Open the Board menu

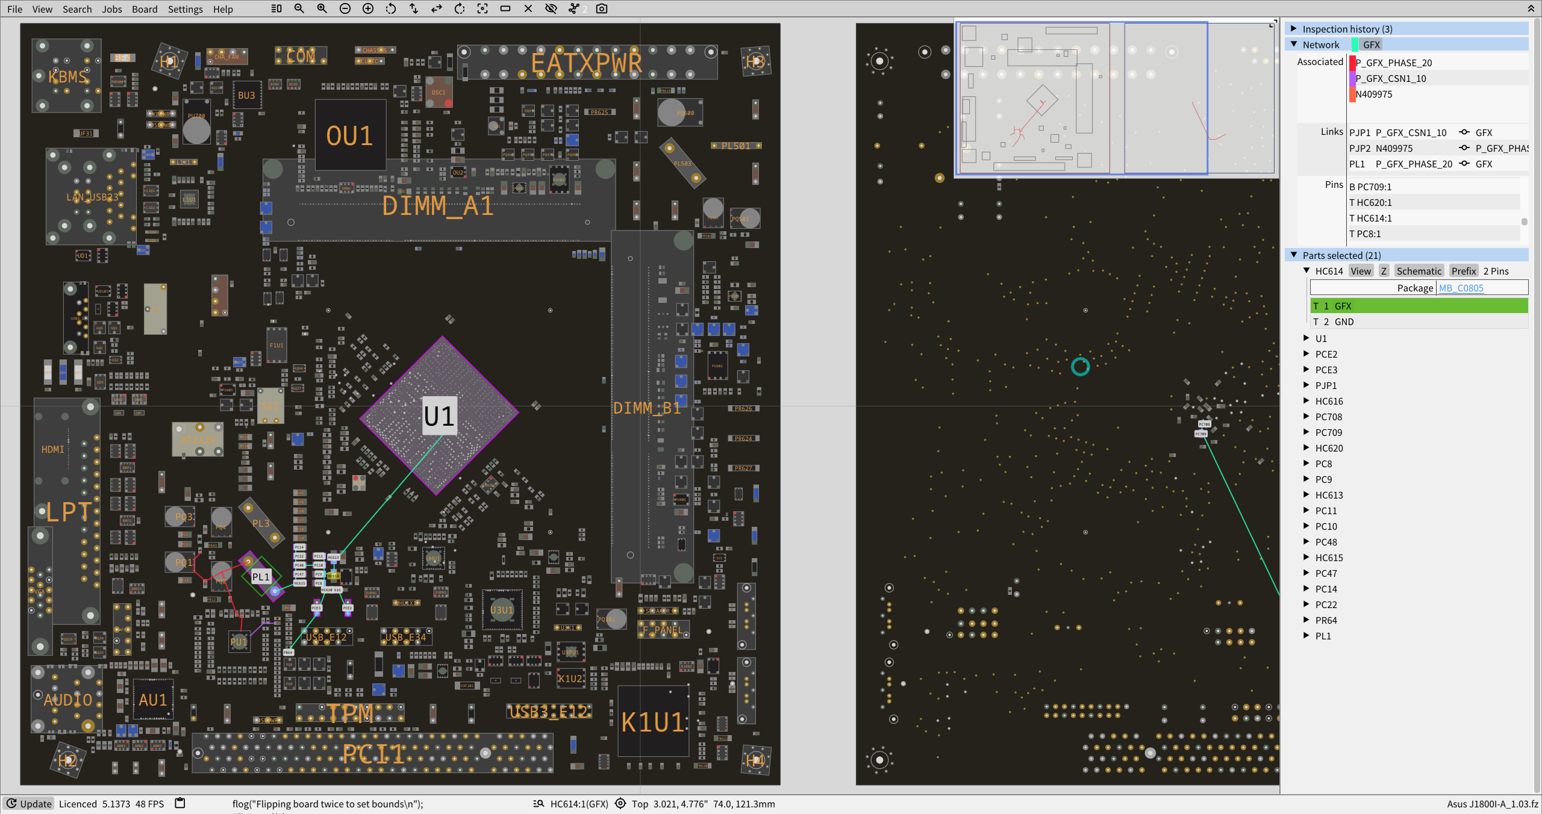tap(145, 9)
